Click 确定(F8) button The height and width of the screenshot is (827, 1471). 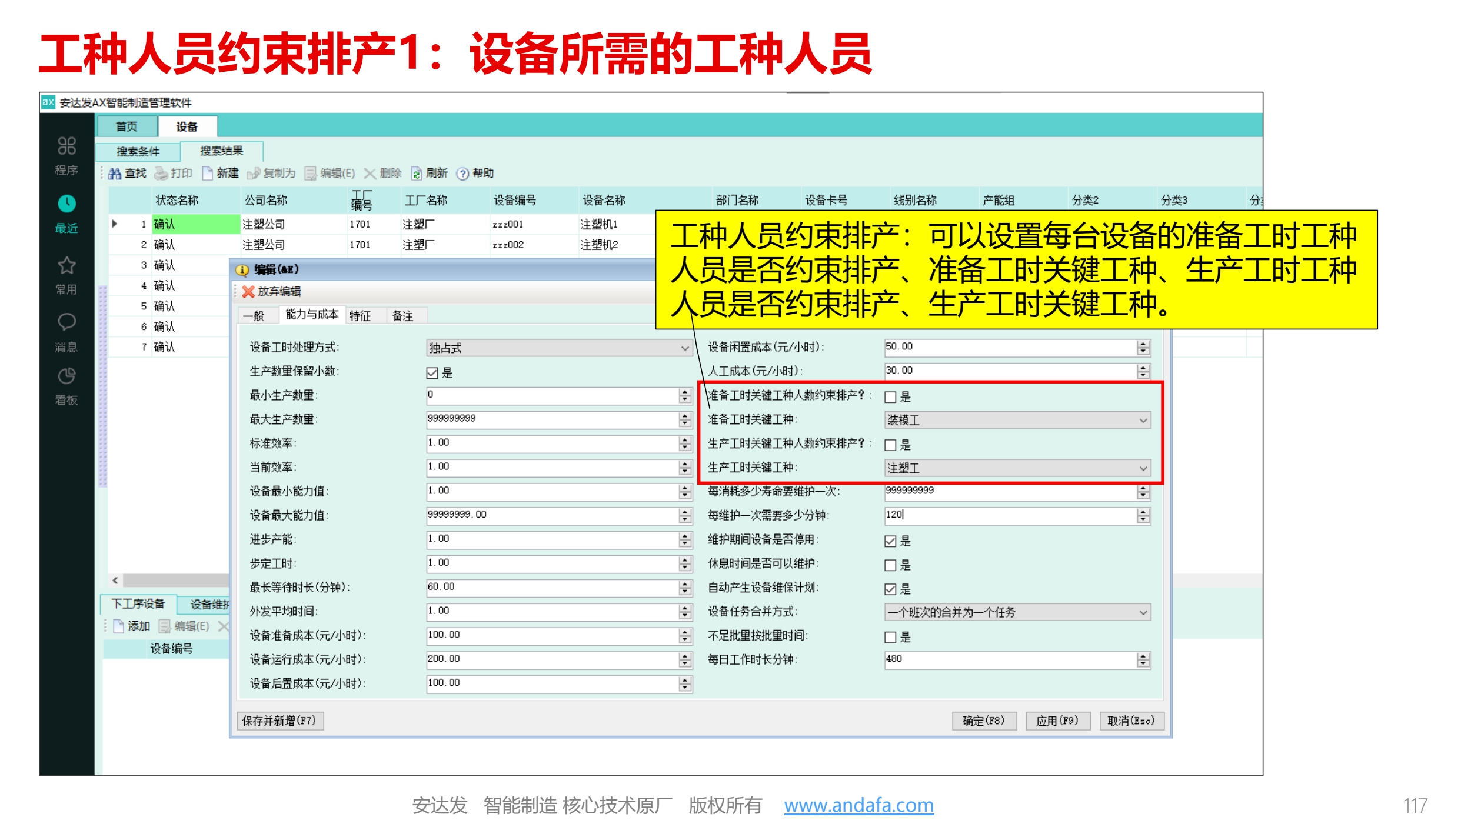tap(984, 721)
